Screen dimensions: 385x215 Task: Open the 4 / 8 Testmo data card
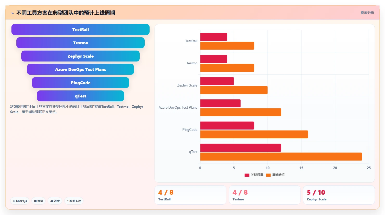[x=265, y=195]
